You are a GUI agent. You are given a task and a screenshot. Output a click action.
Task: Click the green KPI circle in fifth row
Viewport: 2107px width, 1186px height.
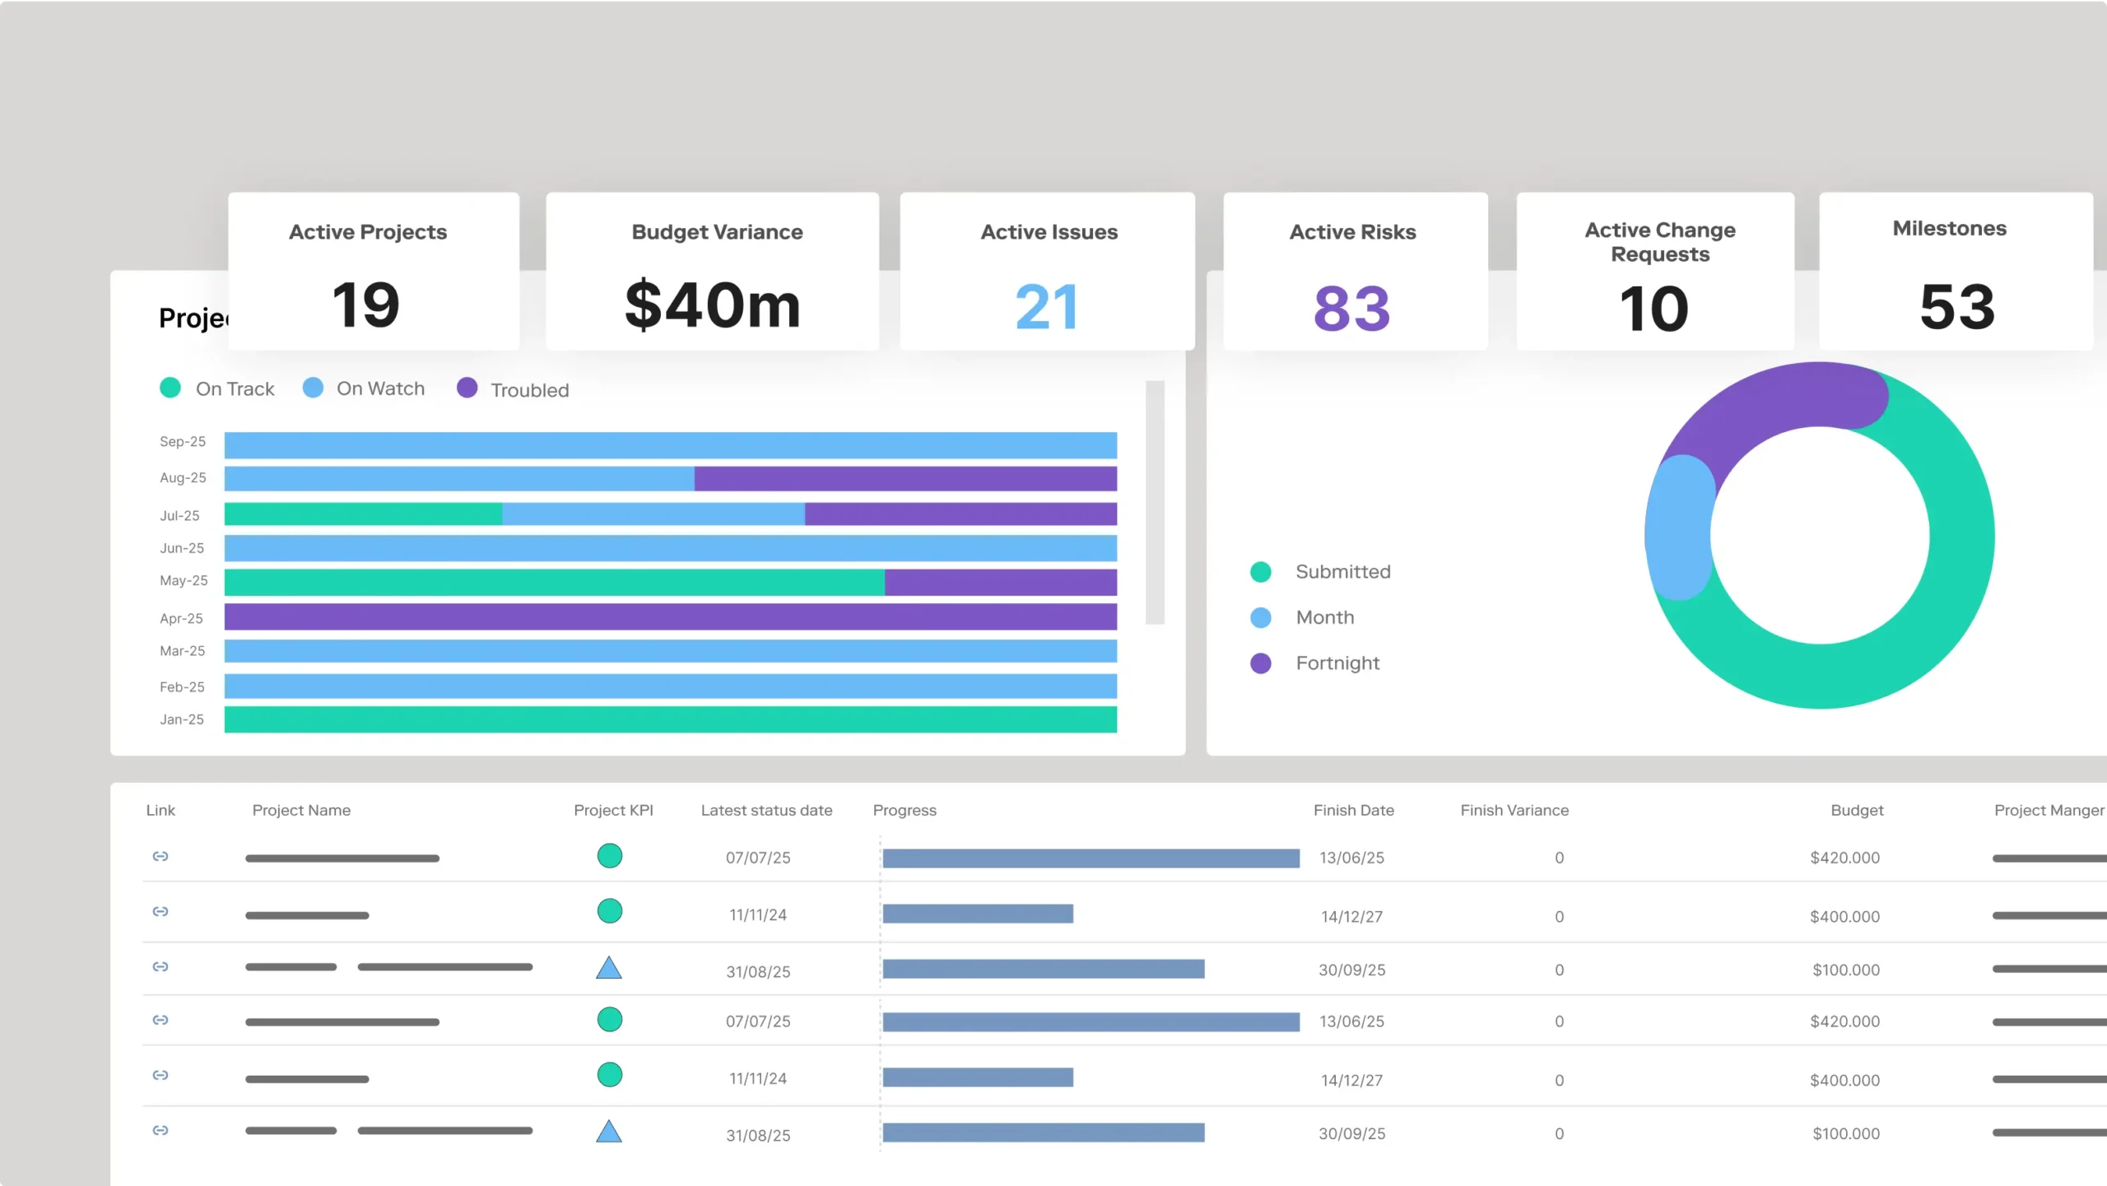(x=609, y=1075)
